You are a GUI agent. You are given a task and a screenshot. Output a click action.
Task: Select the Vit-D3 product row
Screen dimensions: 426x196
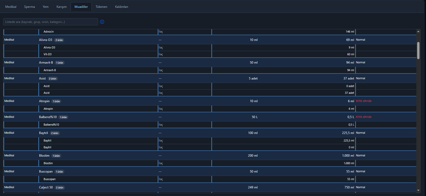tap(210, 54)
